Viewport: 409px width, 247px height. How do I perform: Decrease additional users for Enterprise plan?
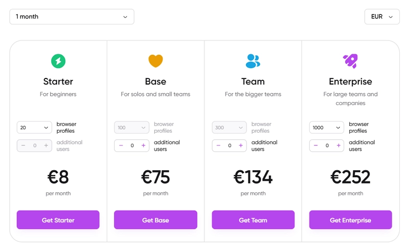[316, 146]
